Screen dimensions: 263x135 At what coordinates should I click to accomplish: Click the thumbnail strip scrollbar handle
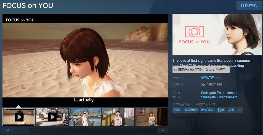[22, 130]
